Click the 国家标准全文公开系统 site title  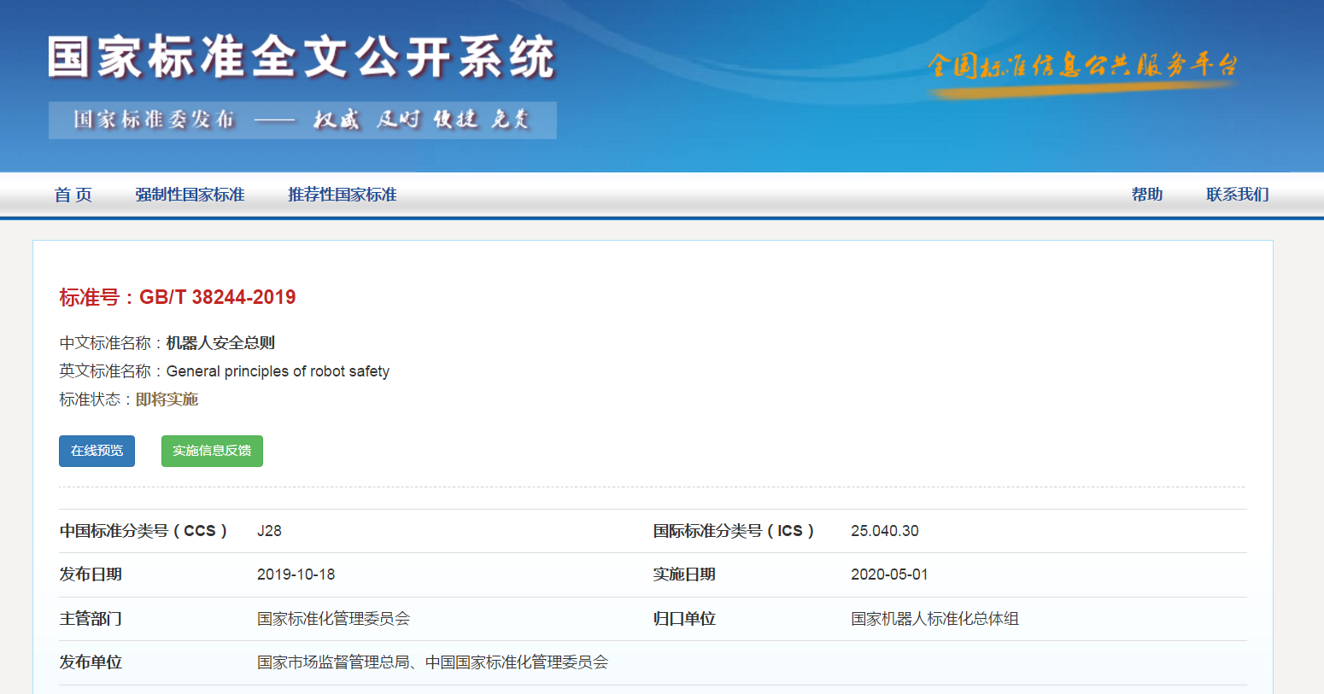point(302,57)
